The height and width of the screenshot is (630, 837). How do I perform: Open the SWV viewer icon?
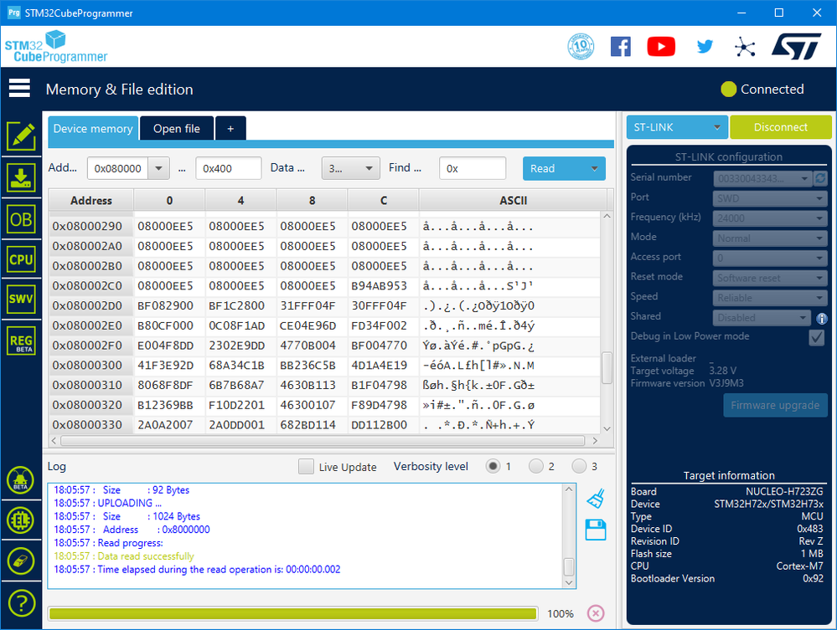21,299
